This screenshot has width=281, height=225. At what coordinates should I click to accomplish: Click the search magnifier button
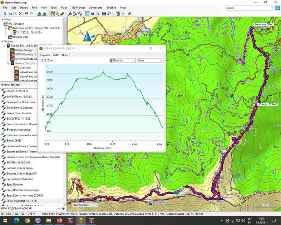pos(278,8)
